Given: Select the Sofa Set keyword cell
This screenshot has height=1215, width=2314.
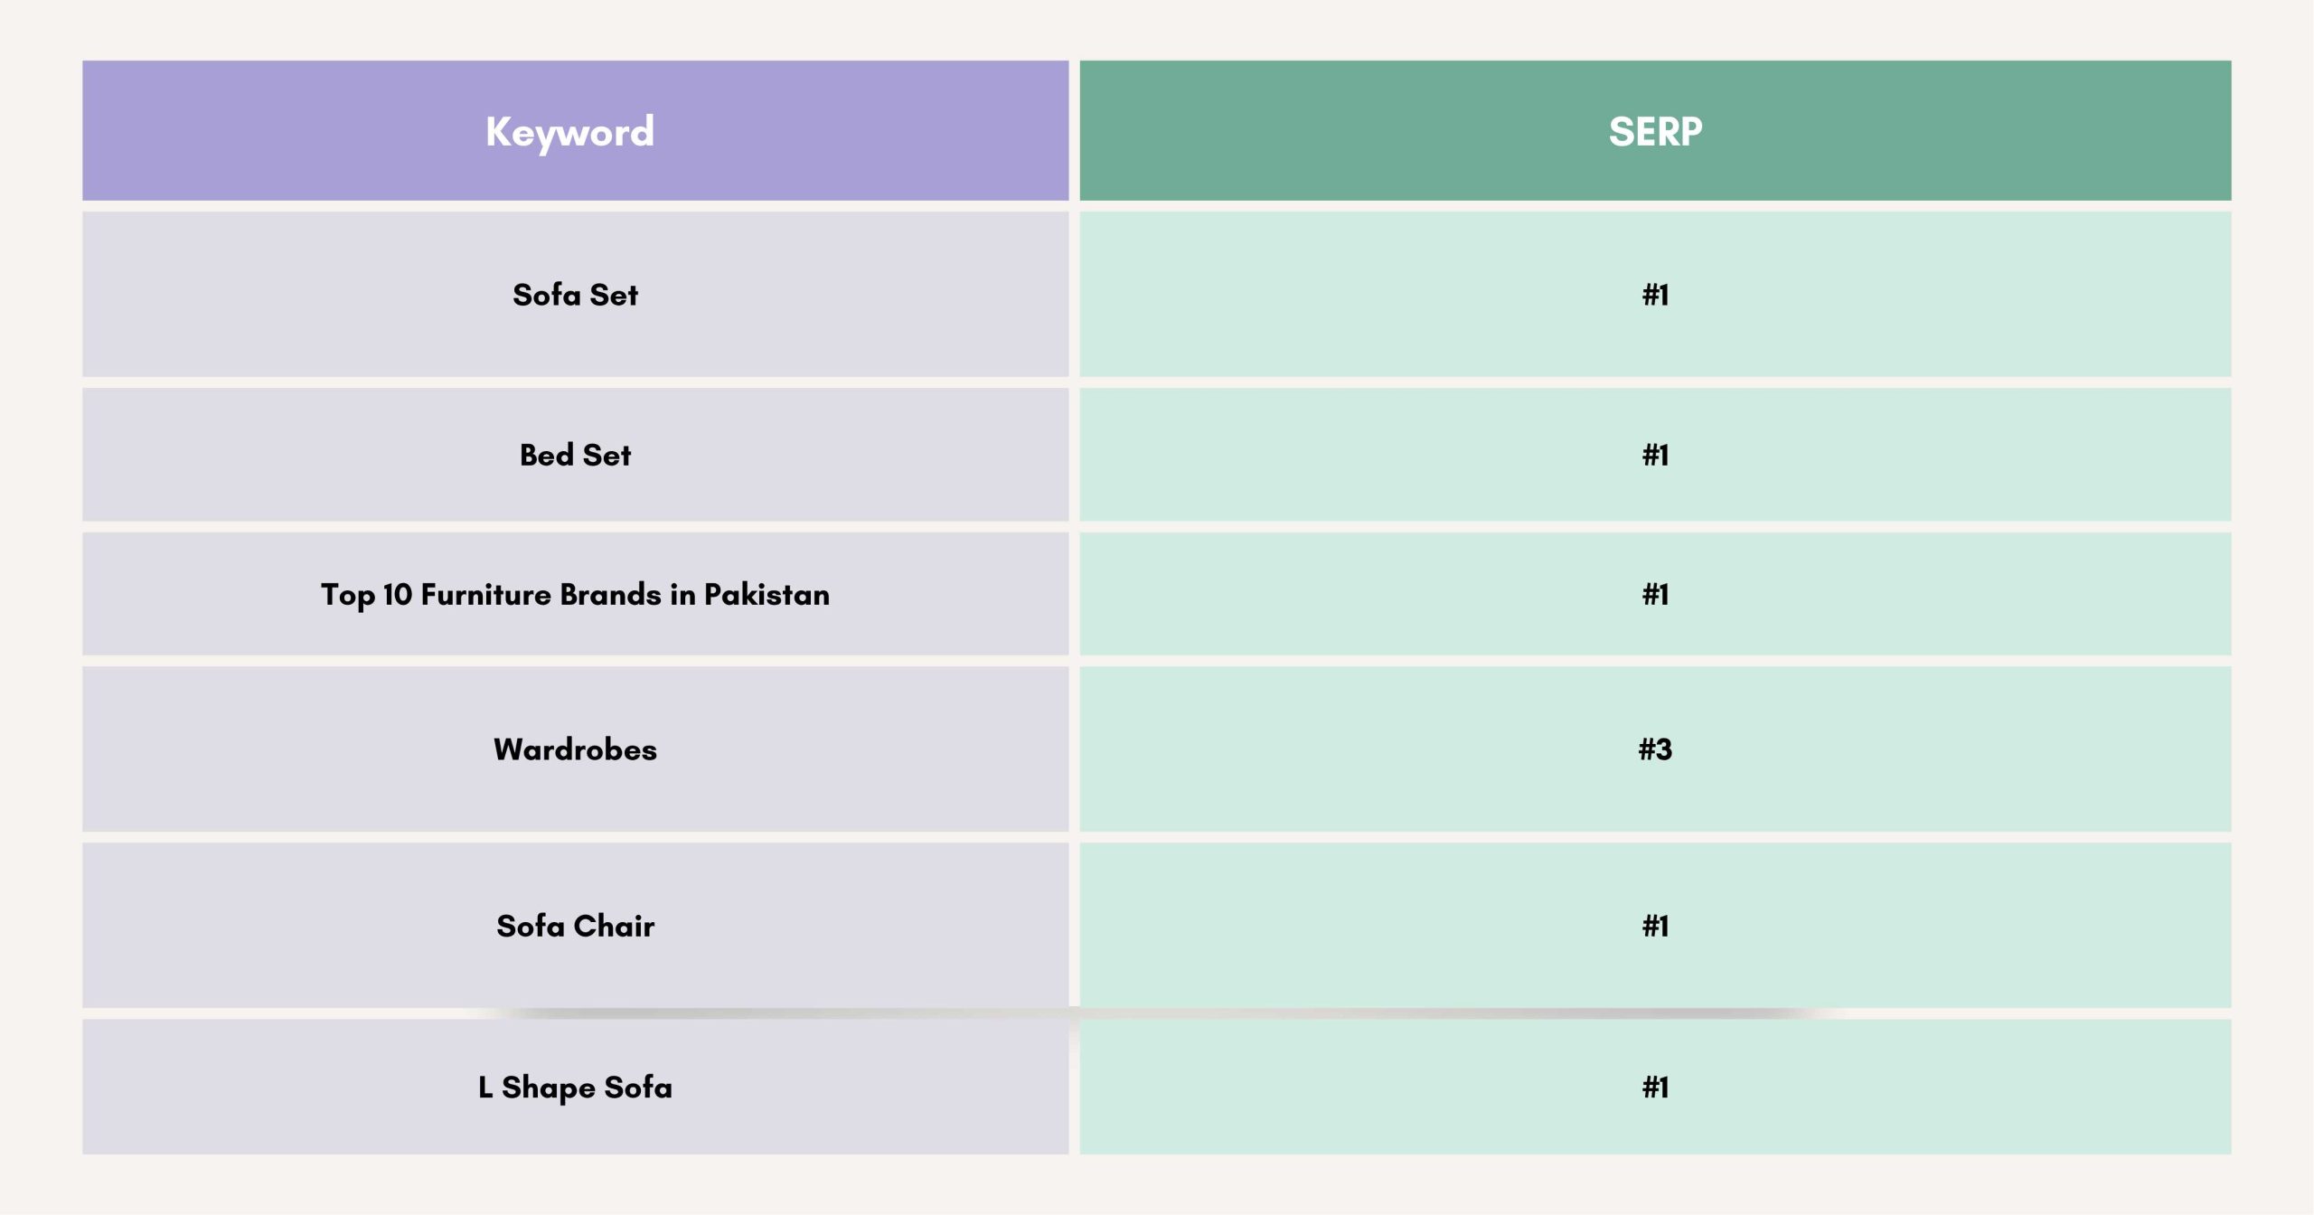Looking at the screenshot, I should click(x=575, y=295).
